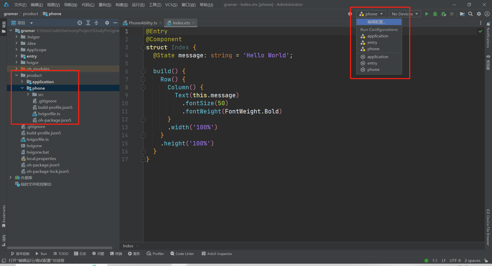Expand all items in project tree
Screen dimensions: 492x266
[x=88, y=23]
